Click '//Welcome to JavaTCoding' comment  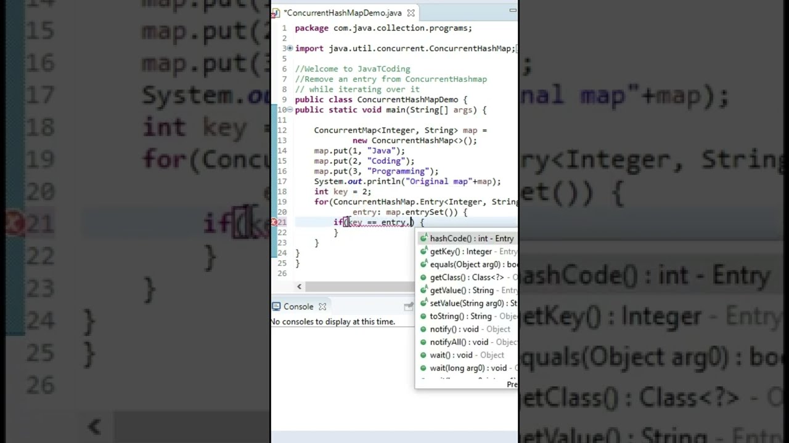[x=353, y=69]
